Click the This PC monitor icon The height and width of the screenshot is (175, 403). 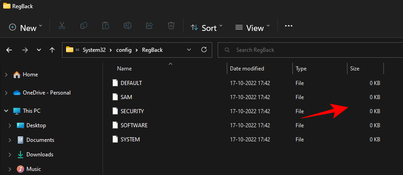click(x=17, y=111)
